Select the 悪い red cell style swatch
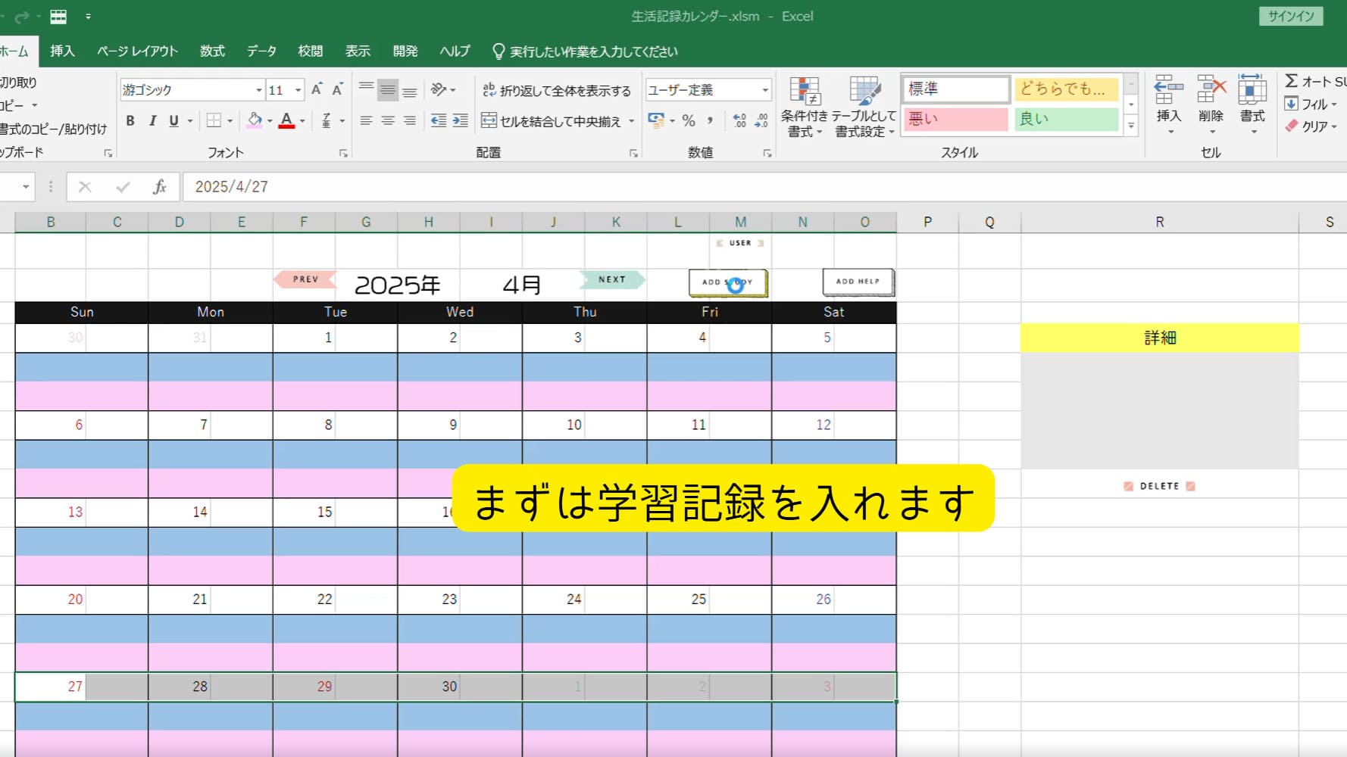This screenshot has height=757, width=1347. [x=956, y=119]
